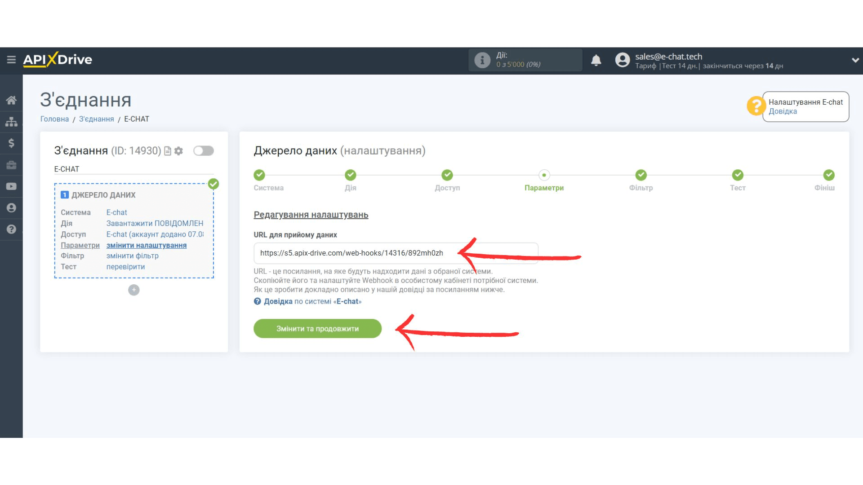Viewport: 863px width, 485px height.
Task: Click the webhook URL input field
Action: [x=396, y=253]
